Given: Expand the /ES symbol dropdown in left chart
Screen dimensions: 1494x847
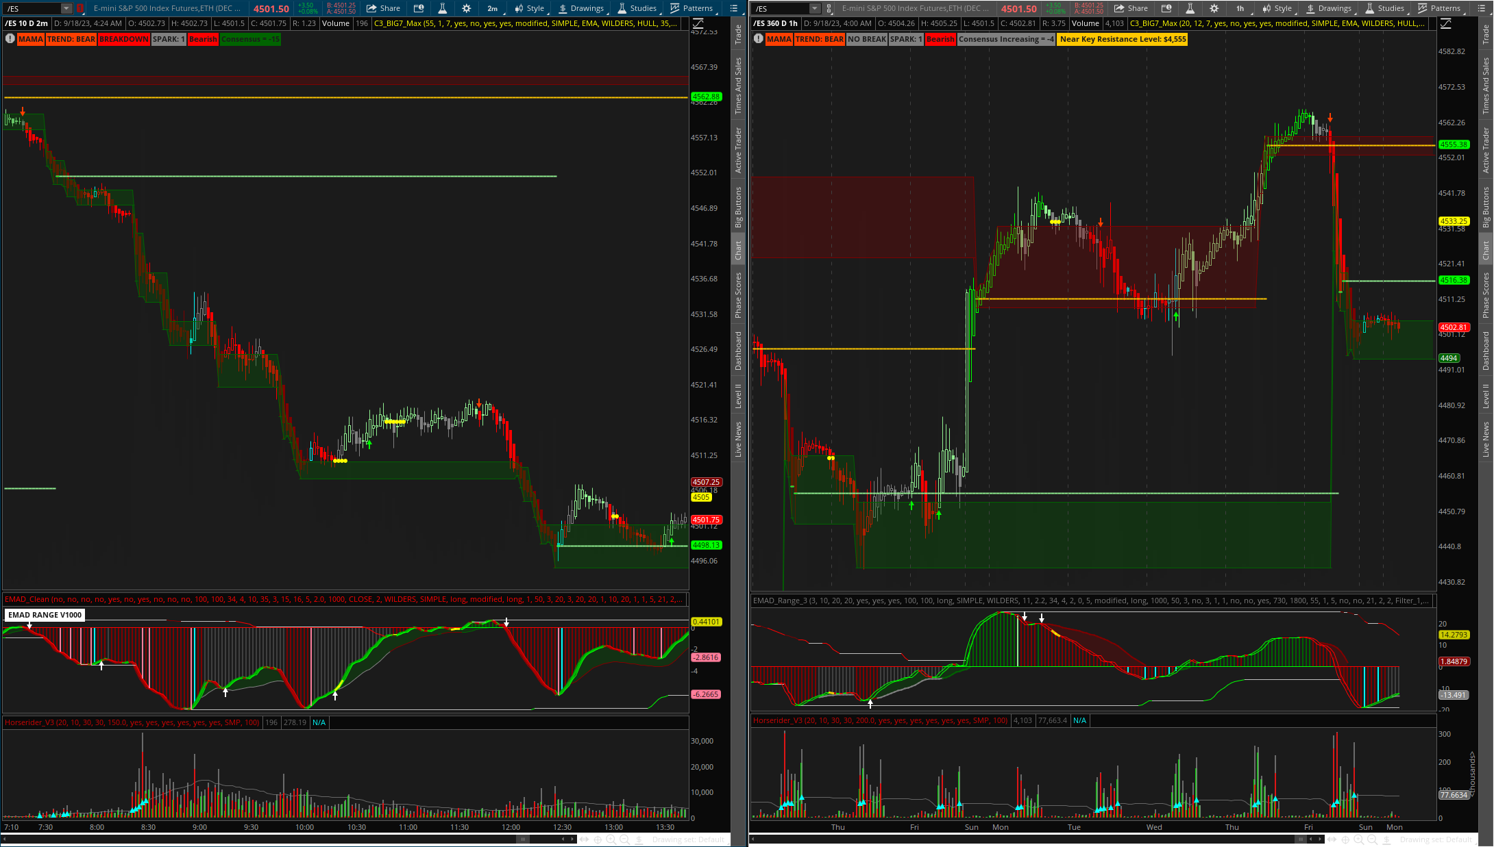Looking at the screenshot, I should pyautogui.click(x=66, y=8).
